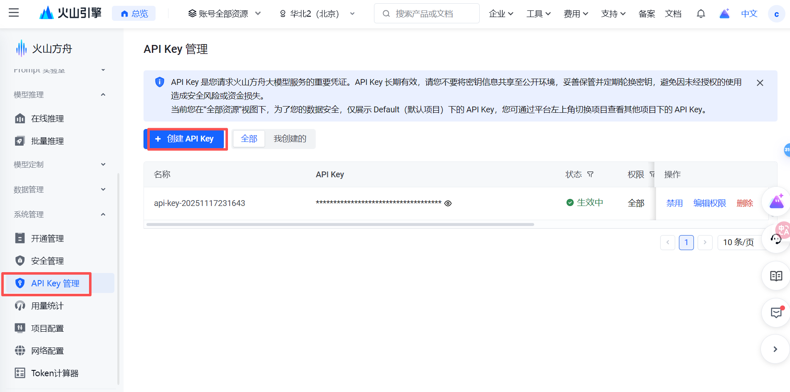Open the feedback message floating button
This screenshot has height=392, width=790.
[x=776, y=313]
